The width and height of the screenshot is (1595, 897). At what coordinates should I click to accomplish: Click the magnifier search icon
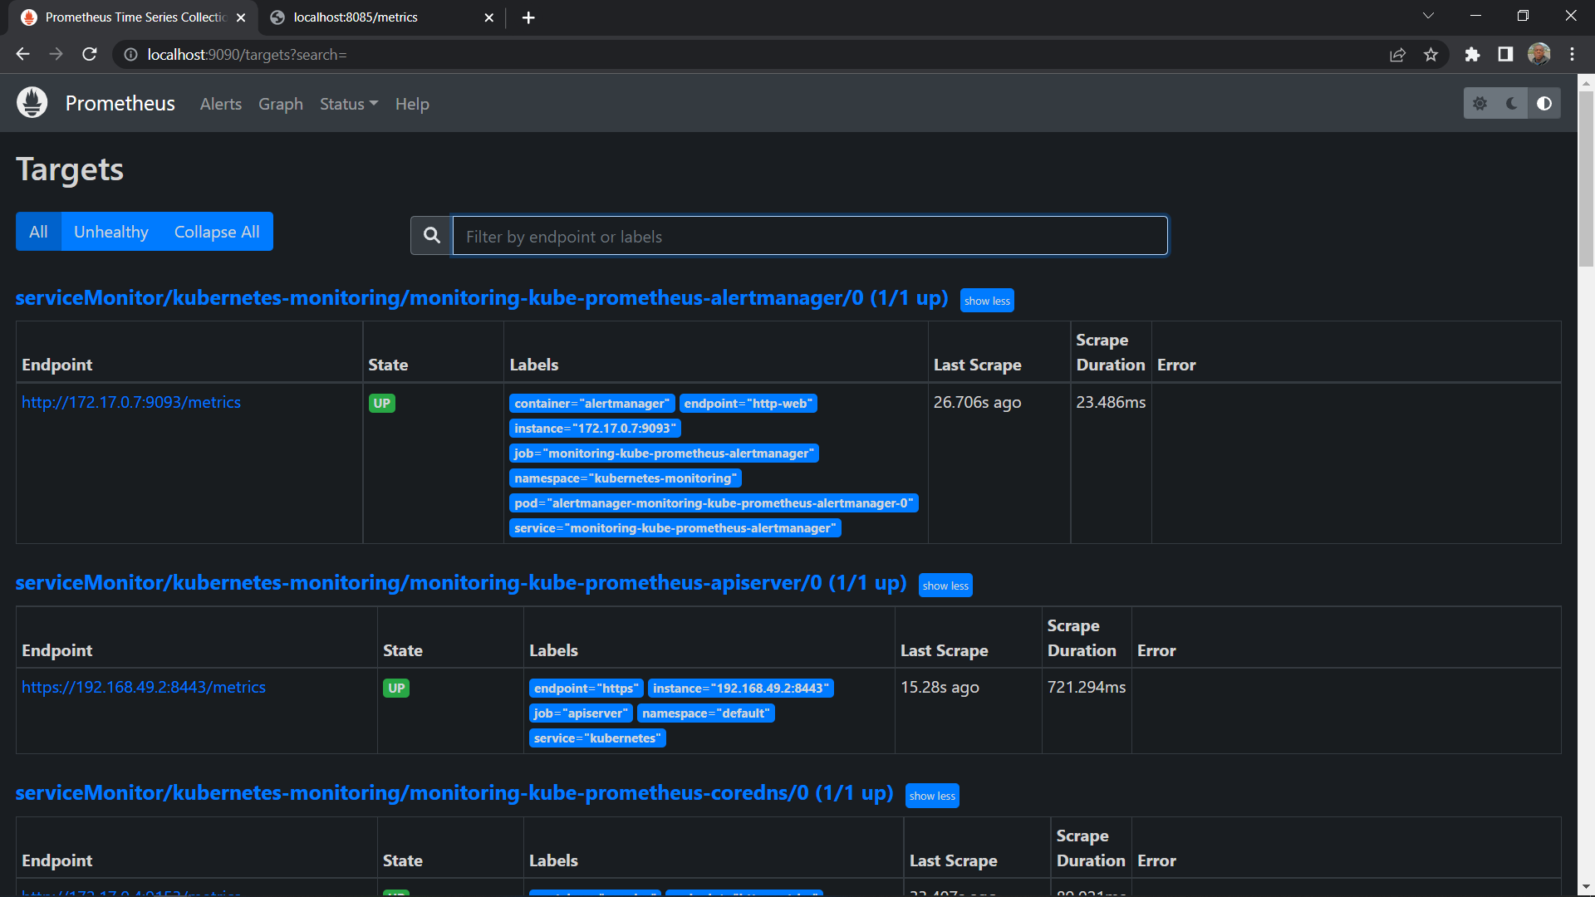pos(431,236)
